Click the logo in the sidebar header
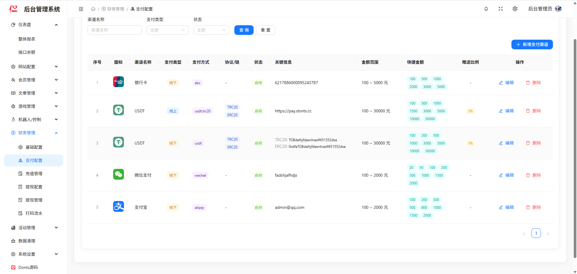This screenshot has height=274, width=577. click(14, 9)
